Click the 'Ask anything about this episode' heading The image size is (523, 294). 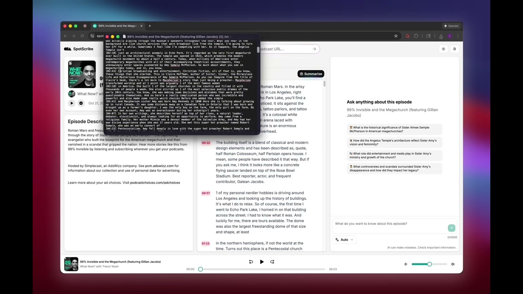tap(379, 102)
